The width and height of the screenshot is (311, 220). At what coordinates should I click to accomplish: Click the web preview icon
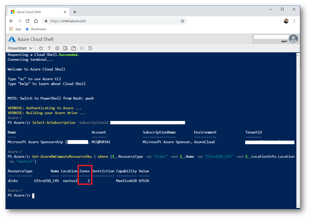coord(90,48)
